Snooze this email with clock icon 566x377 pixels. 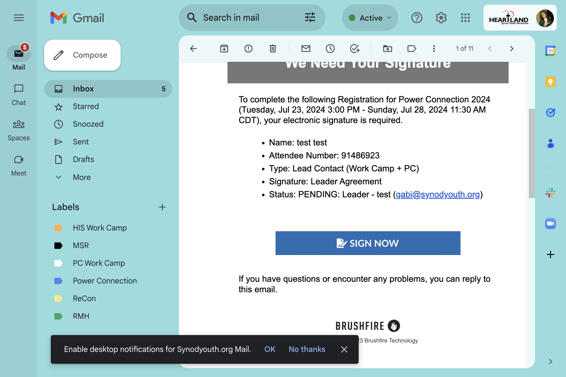click(330, 49)
